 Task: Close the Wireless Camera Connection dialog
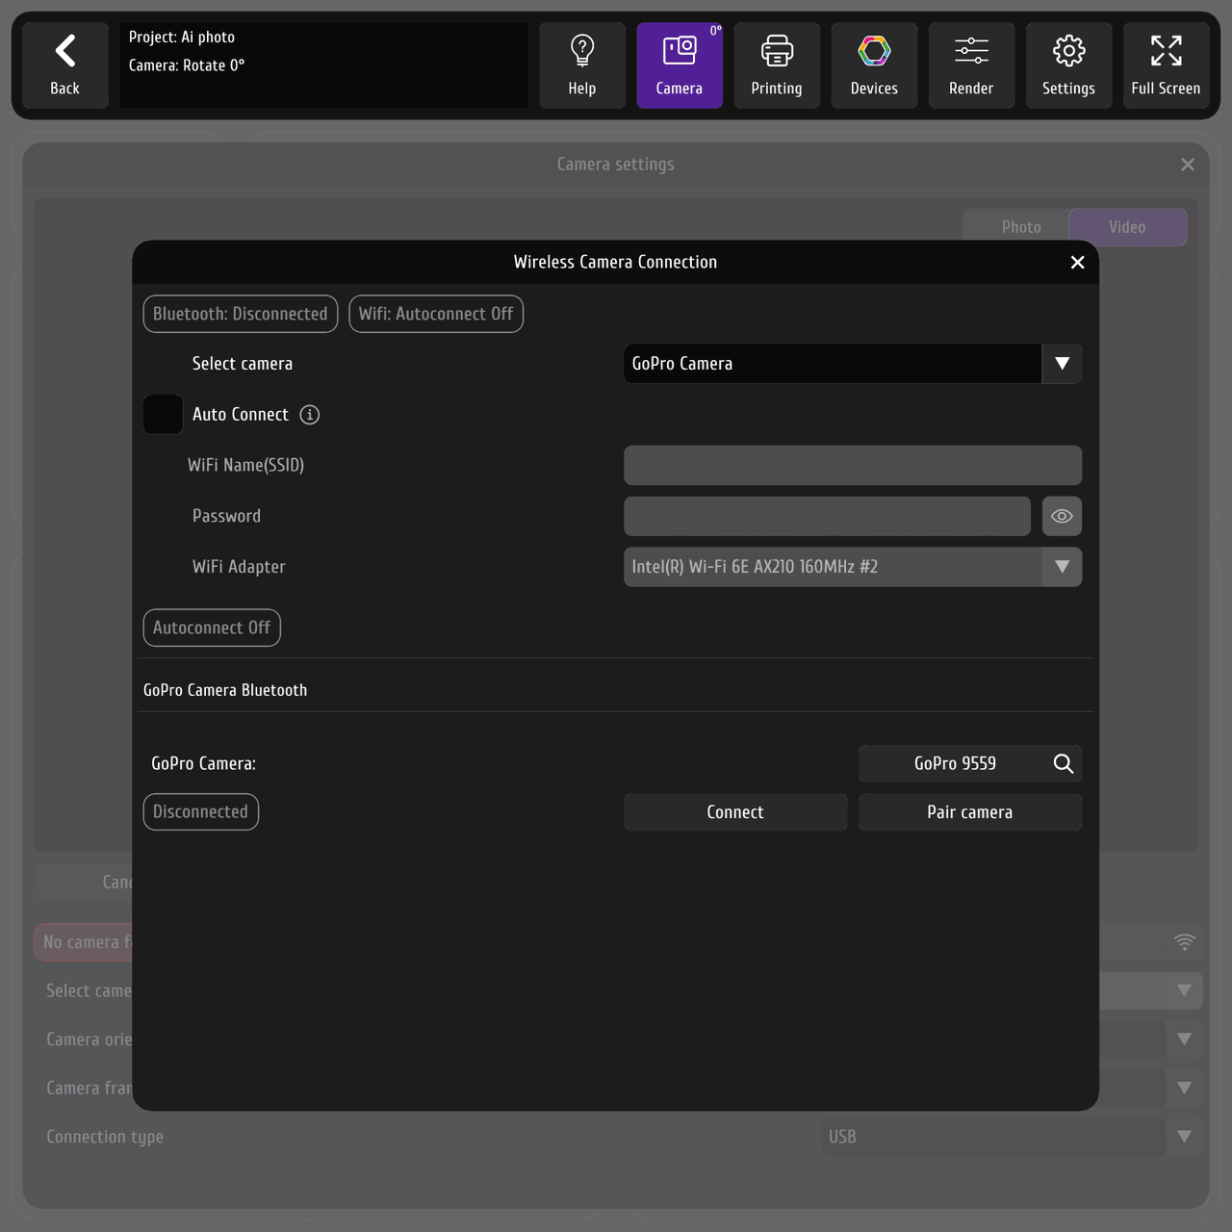1078,263
